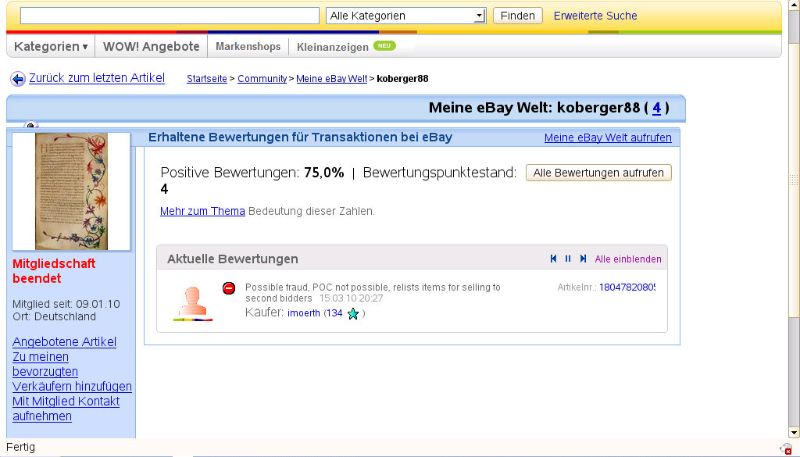The width and height of the screenshot is (800, 457).
Task: Click Zu meinen bevorzugten Verkäufern hinzufügen
Action: (x=72, y=371)
